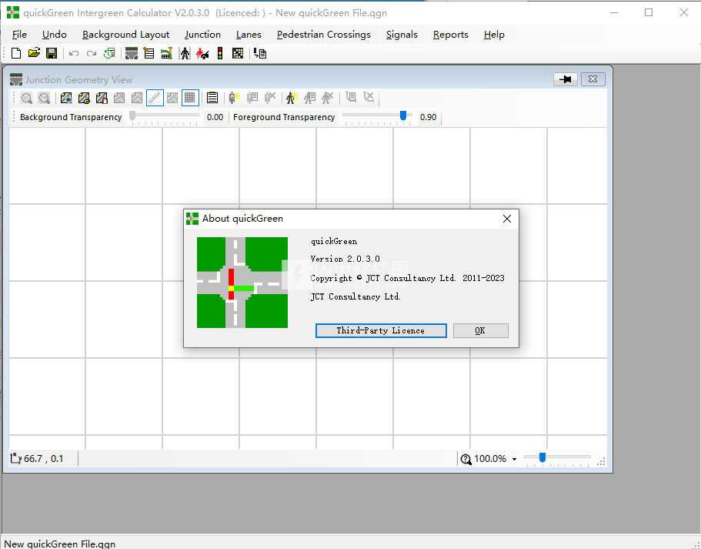Image resolution: width=701 pixels, height=549 pixels.
Task: Click the coordinates readout 66.7 , 0.1
Action: point(44,459)
